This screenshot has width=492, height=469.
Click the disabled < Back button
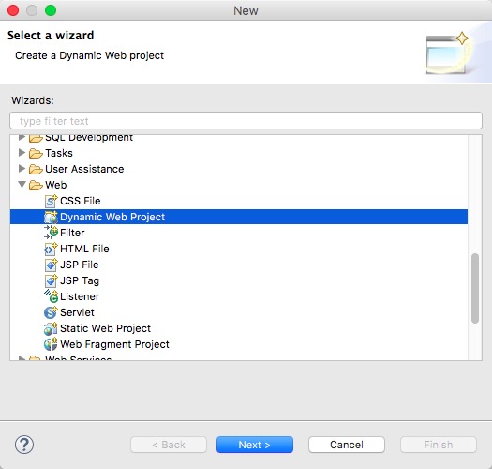(x=169, y=445)
